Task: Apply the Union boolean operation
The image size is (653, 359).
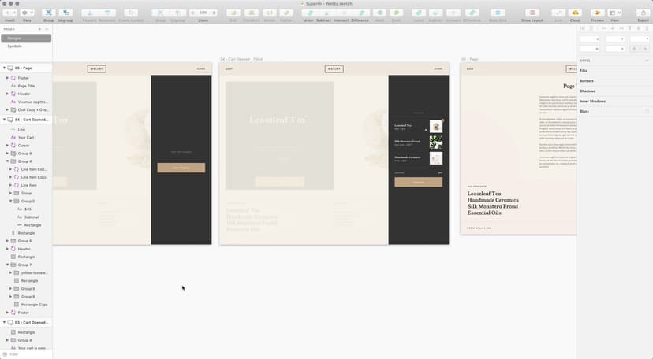Action: (x=308, y=13)
